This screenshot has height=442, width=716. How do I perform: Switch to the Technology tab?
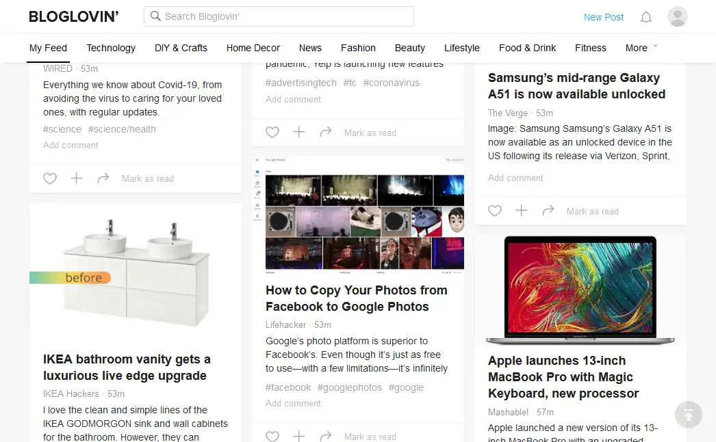111,48
